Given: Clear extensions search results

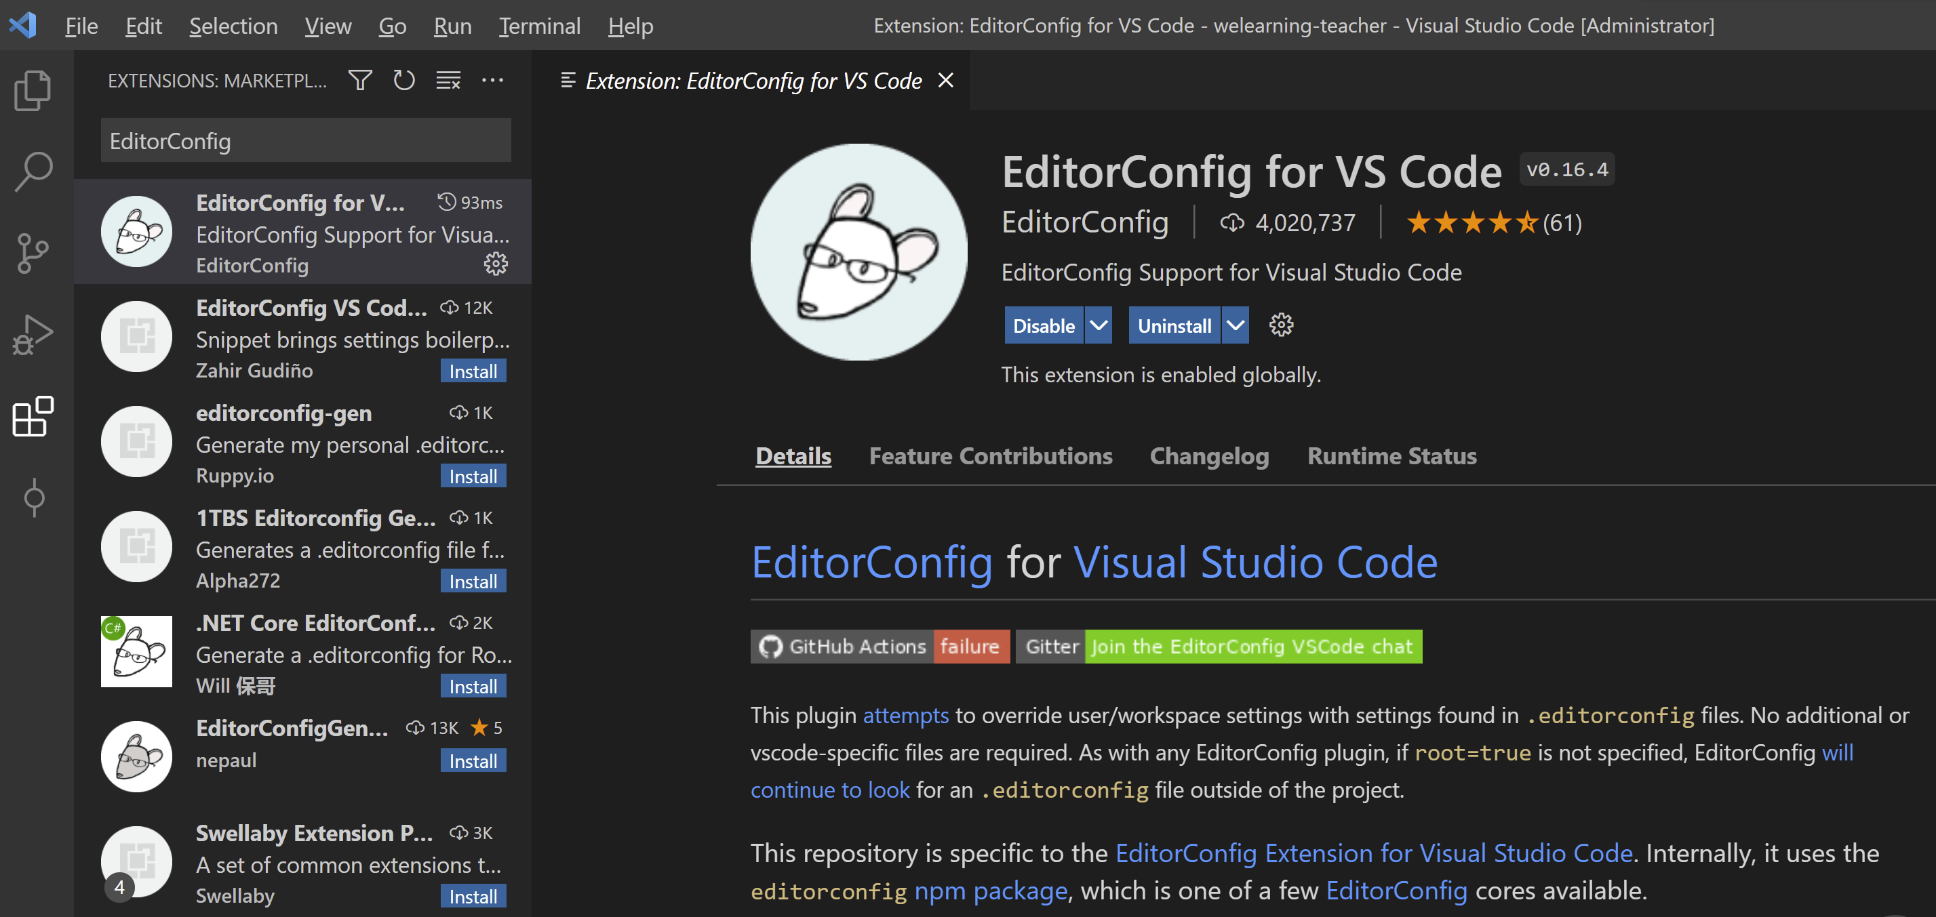Looking at the screenshot, I should (449, 81).
